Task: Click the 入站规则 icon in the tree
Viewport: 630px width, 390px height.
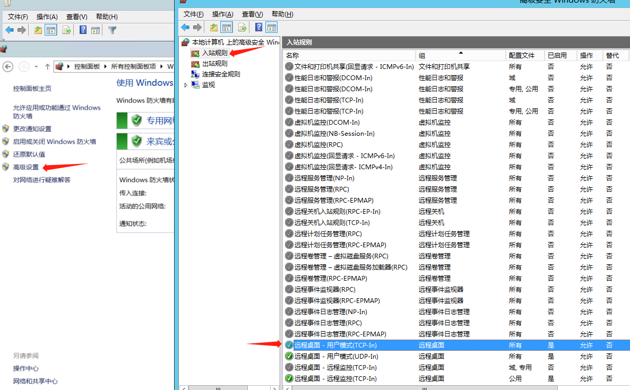Action: (195, 53)
